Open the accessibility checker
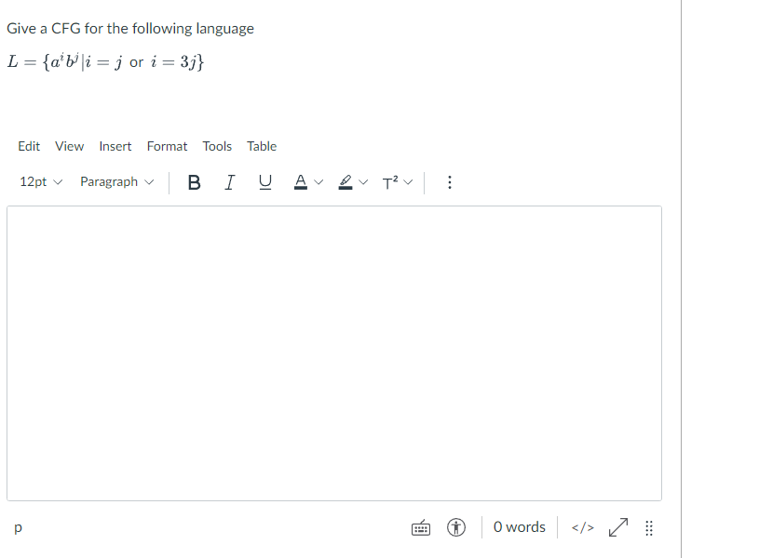The height and width of the screenshot is (558, 759). (x=455, y=527)
